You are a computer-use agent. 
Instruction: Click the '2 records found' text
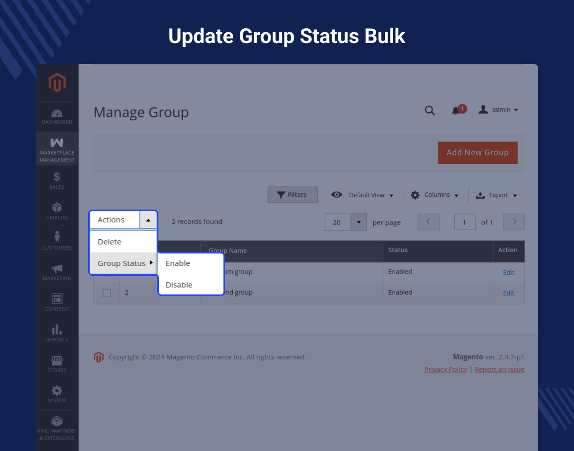tap(197, 221)
